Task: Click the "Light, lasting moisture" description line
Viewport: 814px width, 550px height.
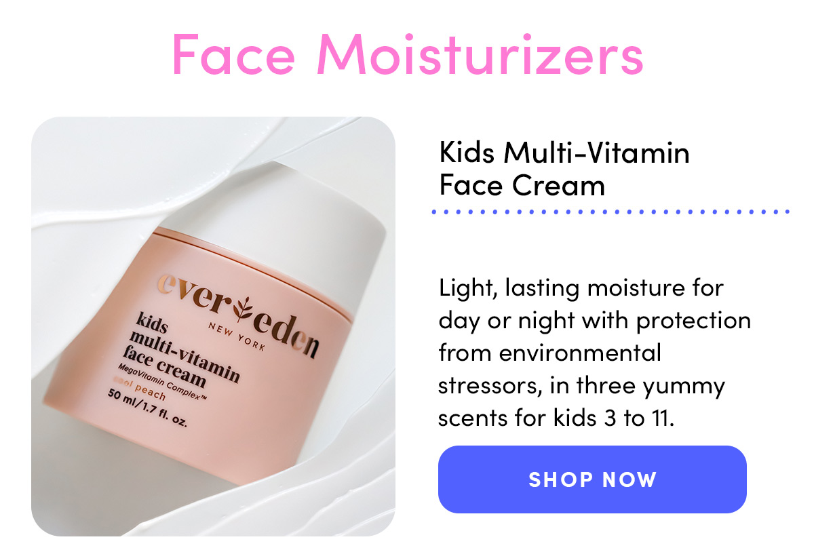Action: click(x=581, y=289)
